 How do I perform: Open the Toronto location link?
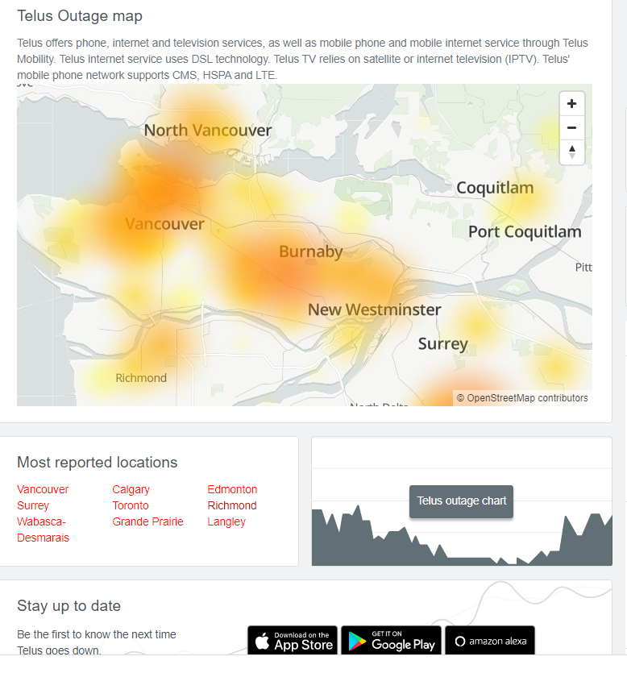click(131, 505)
